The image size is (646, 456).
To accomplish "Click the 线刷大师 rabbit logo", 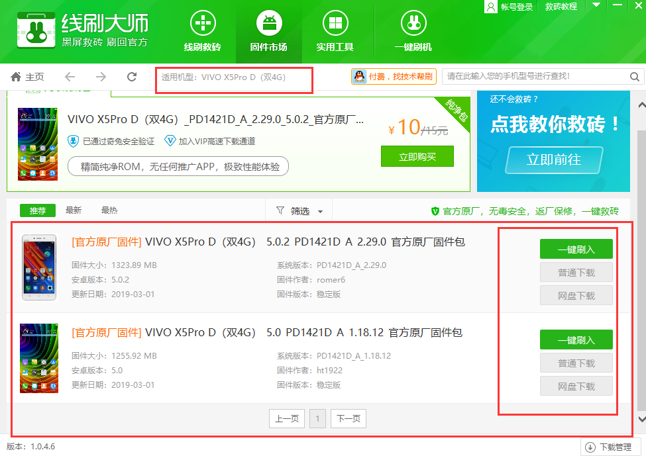I will pyautogui.click(x=36, y=30).
